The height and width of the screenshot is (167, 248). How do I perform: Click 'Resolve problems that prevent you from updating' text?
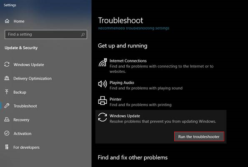click(163, 121)
